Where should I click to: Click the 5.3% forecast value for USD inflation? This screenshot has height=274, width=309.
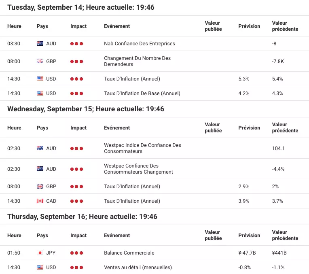[244, 79]
